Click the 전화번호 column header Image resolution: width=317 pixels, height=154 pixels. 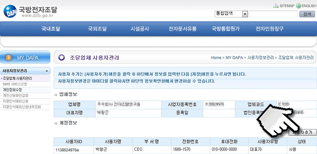[191, 142]
